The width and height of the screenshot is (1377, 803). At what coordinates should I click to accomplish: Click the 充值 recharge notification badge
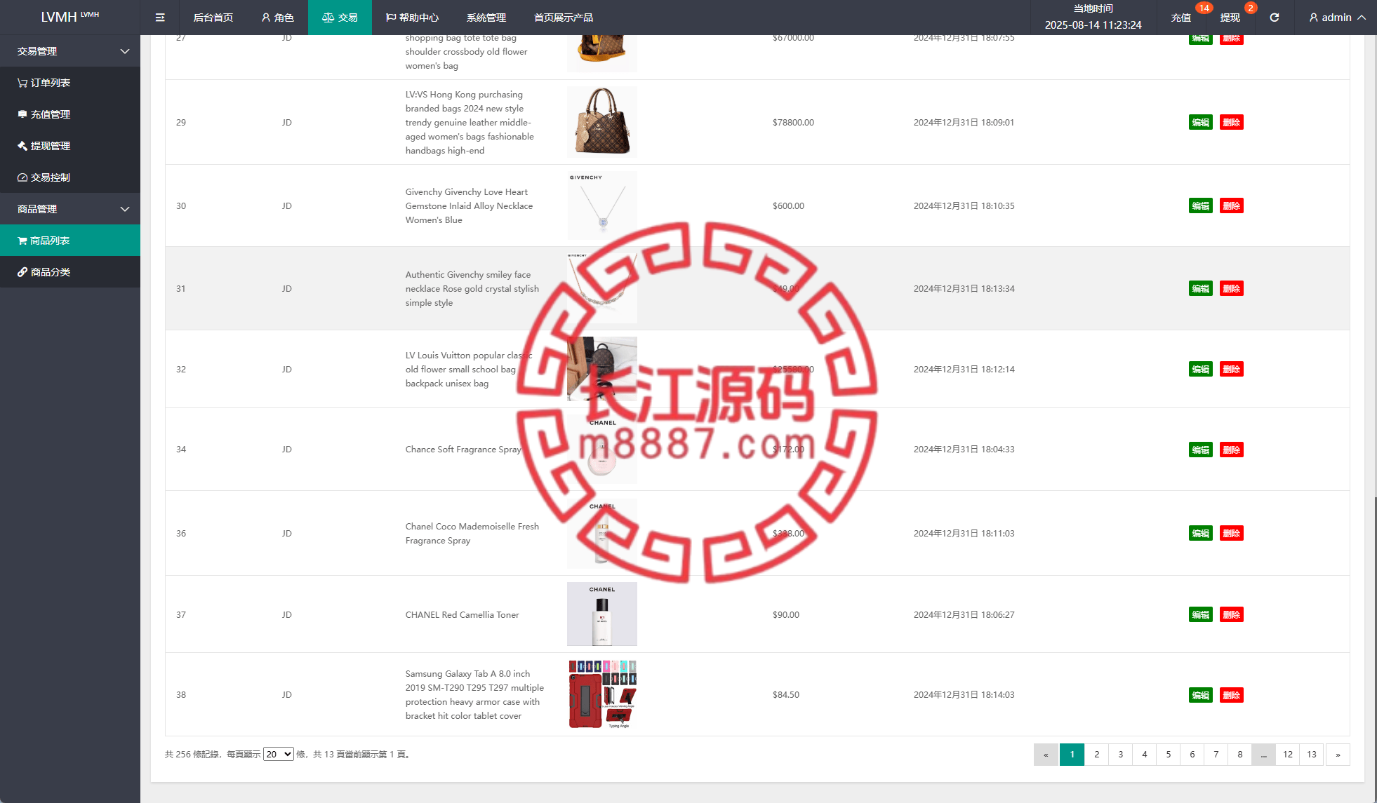click(x=1204, y=8)
